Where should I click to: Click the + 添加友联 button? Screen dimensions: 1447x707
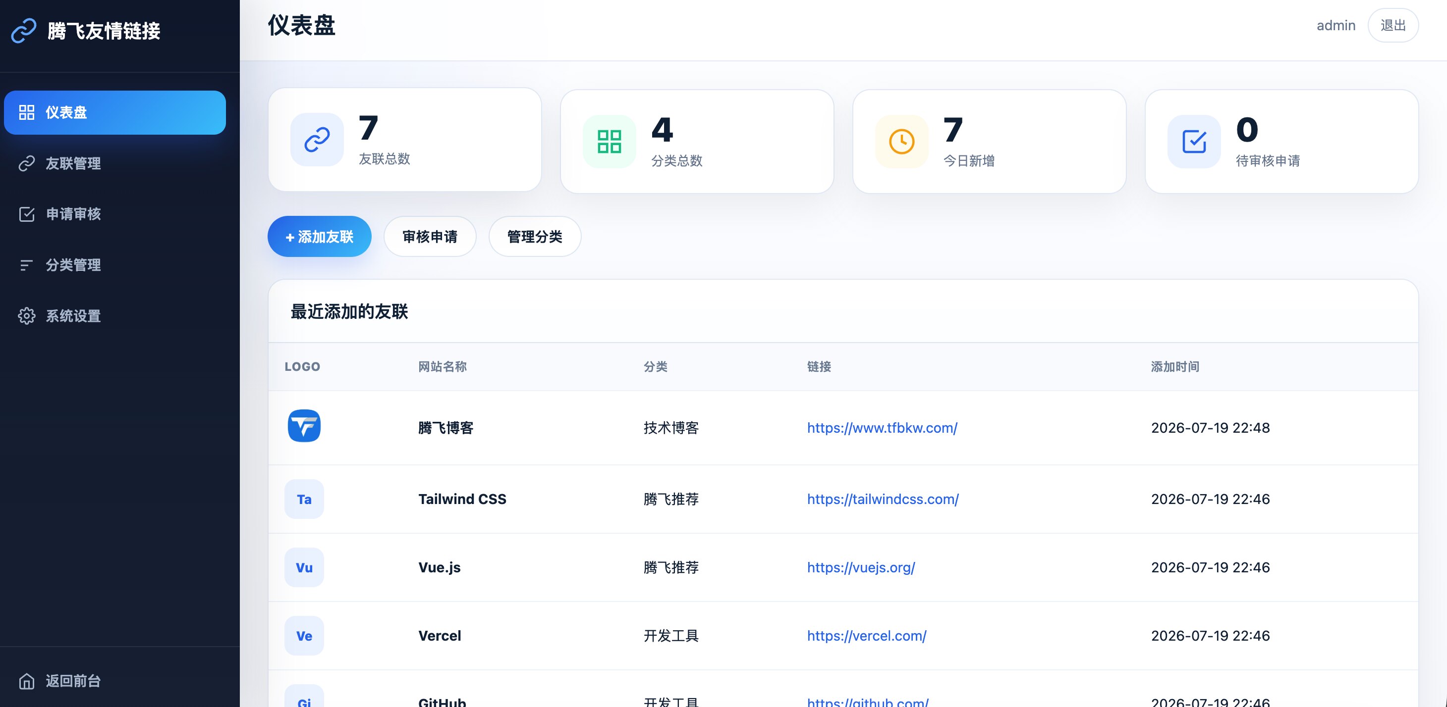pos(319,237)
